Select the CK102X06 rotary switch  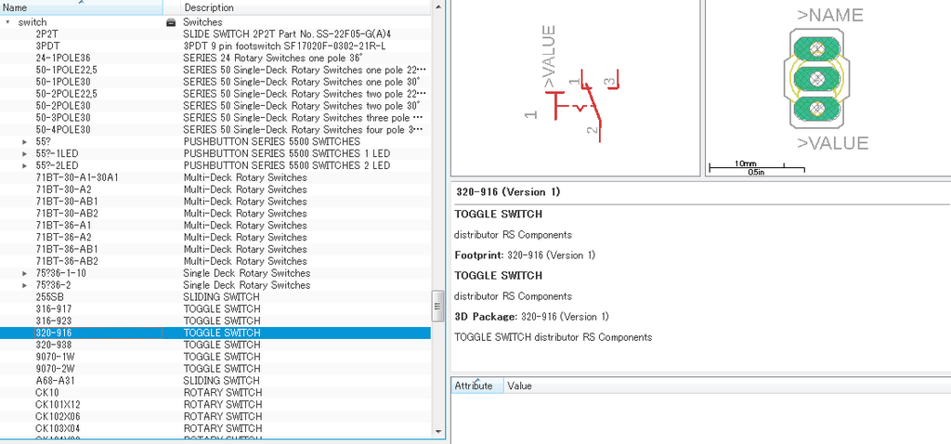(x=215, y=416)
